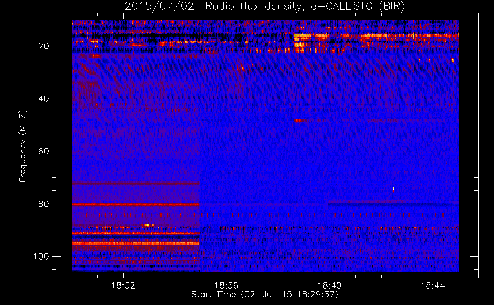Click the plot title '2015/07/02 Radio flux density'

point(265,6)
